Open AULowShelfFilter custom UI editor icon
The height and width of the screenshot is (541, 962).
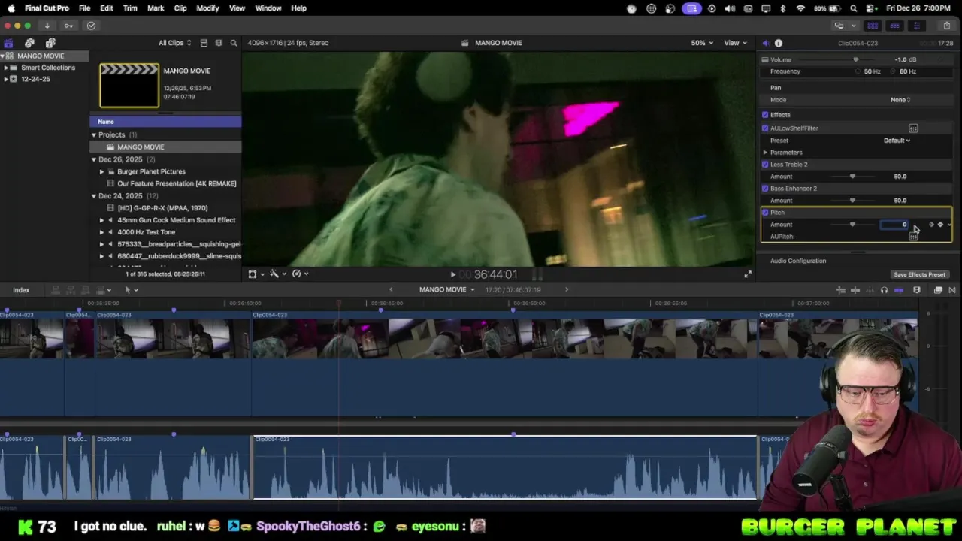coord(913,128)
